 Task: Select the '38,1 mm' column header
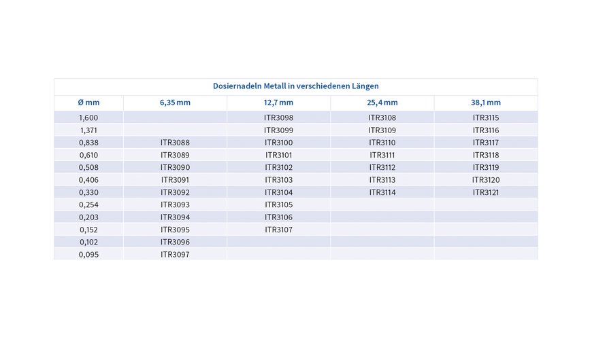485,103
